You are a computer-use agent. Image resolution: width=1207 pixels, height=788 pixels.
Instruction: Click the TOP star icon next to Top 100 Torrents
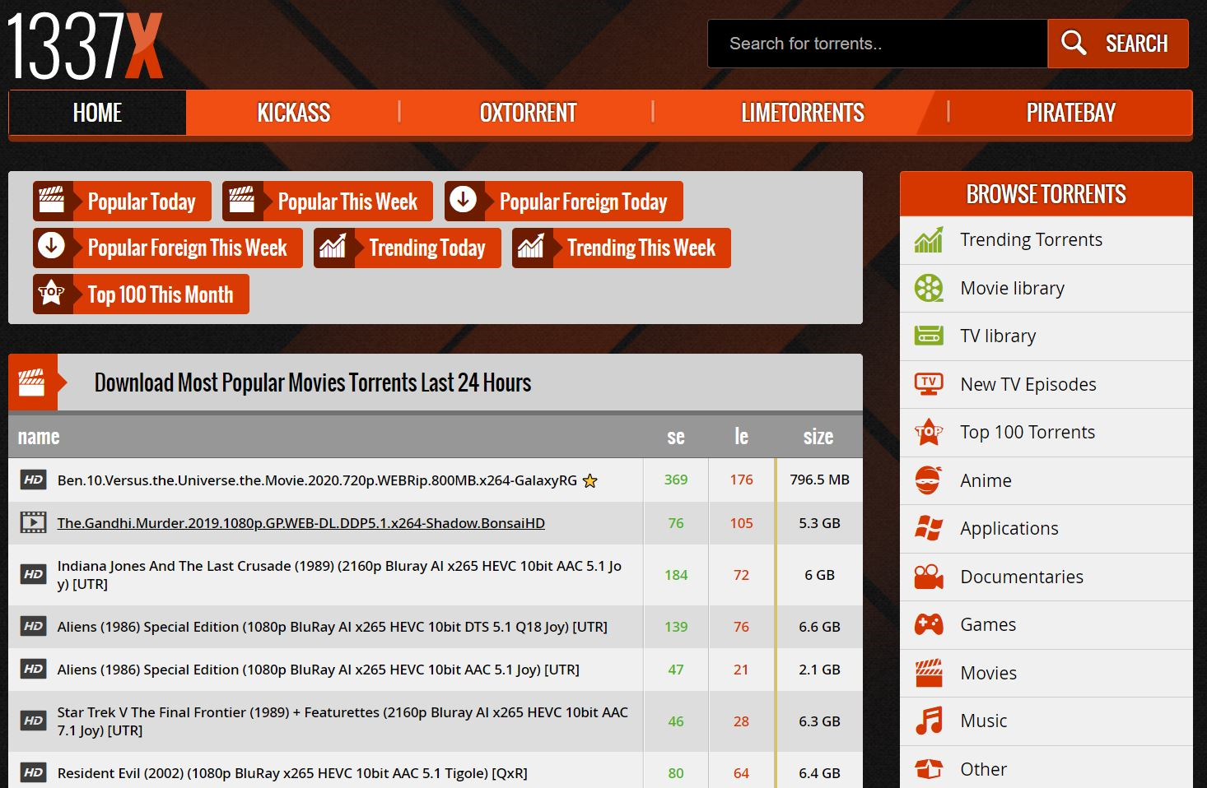tap(929, 431)
